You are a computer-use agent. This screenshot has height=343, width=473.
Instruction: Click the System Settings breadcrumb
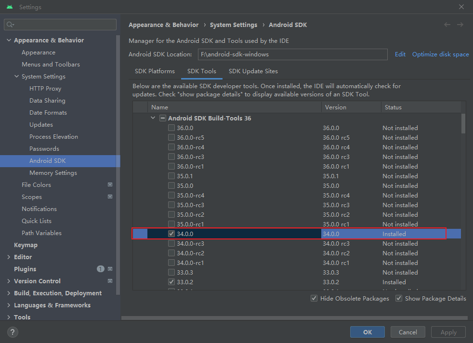click(x=234, y=25)
